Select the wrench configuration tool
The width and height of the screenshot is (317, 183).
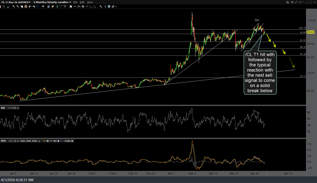pos(101,6)
